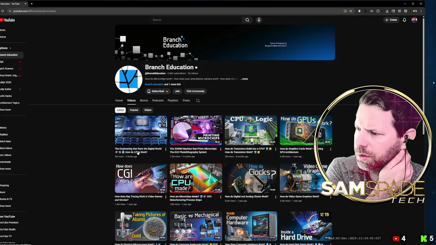
Task: Select the Oldest sort chip
Action: [148, 110]
